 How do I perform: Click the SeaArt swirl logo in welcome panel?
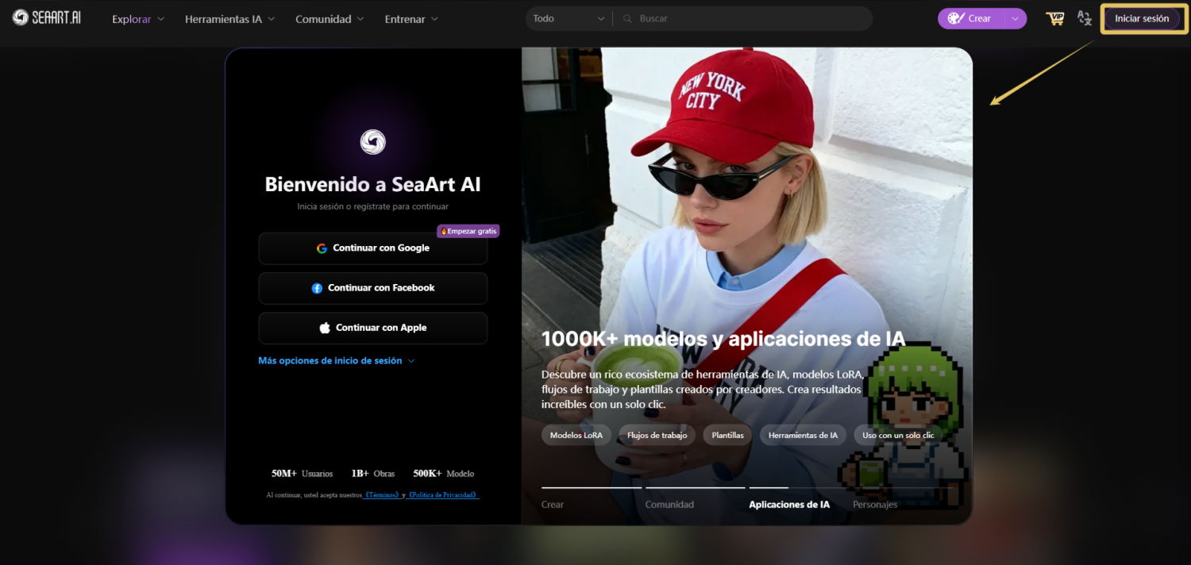pyautogui.click(x=372, y=142)
